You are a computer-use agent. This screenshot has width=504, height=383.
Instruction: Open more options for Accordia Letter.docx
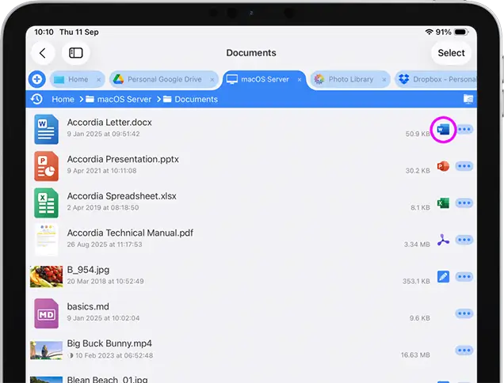464,129
